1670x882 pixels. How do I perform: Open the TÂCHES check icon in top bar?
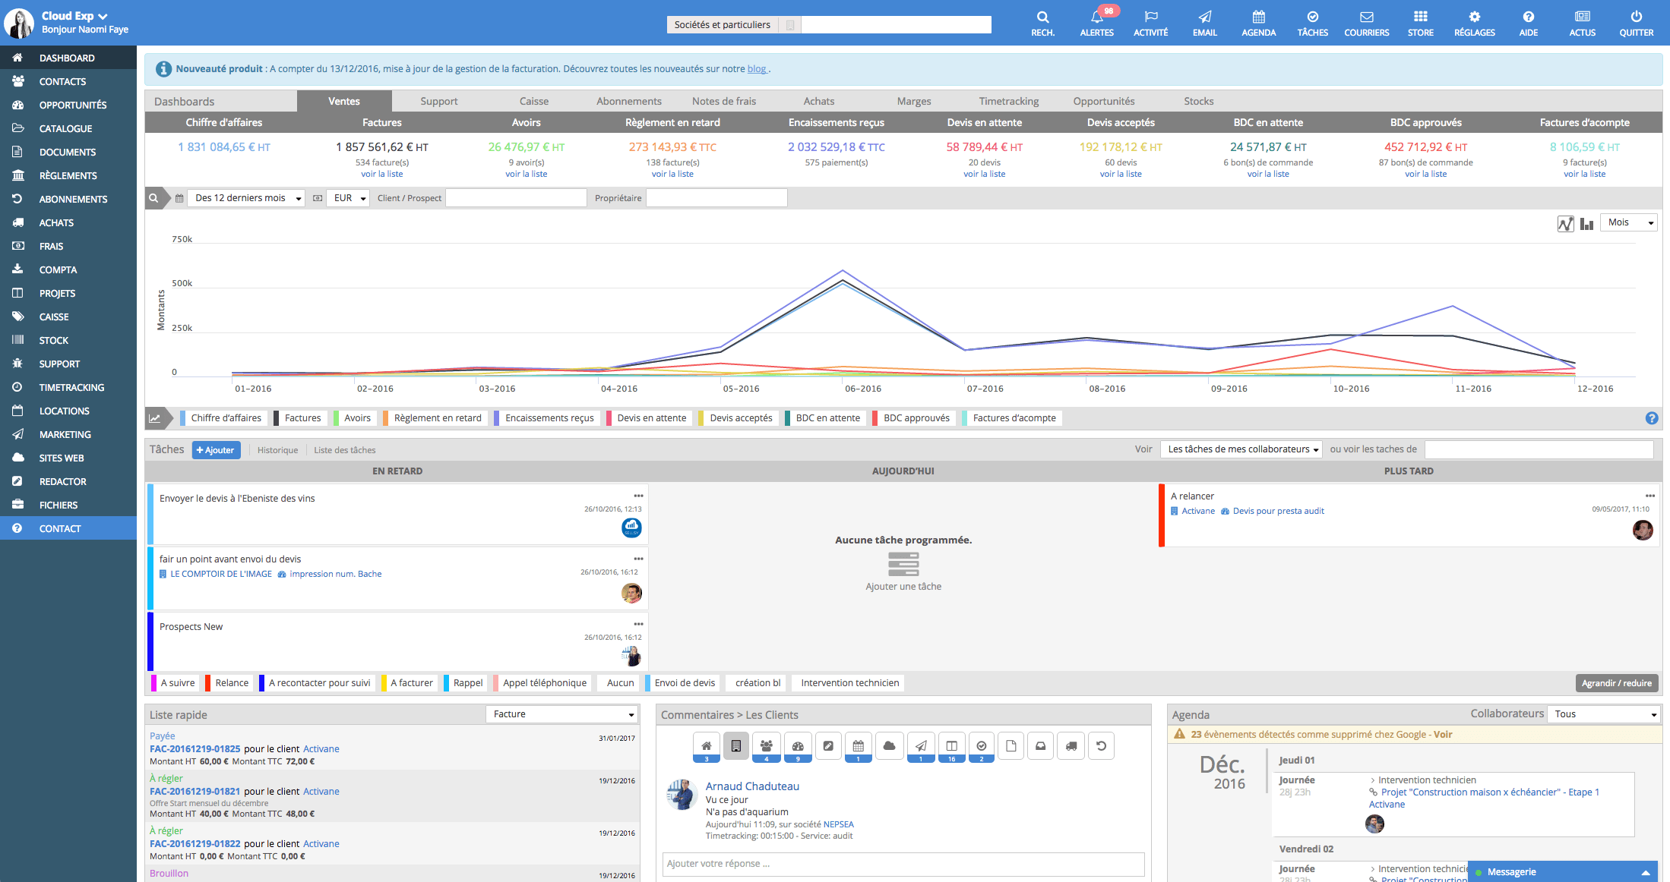click(x=1313, y=24)
